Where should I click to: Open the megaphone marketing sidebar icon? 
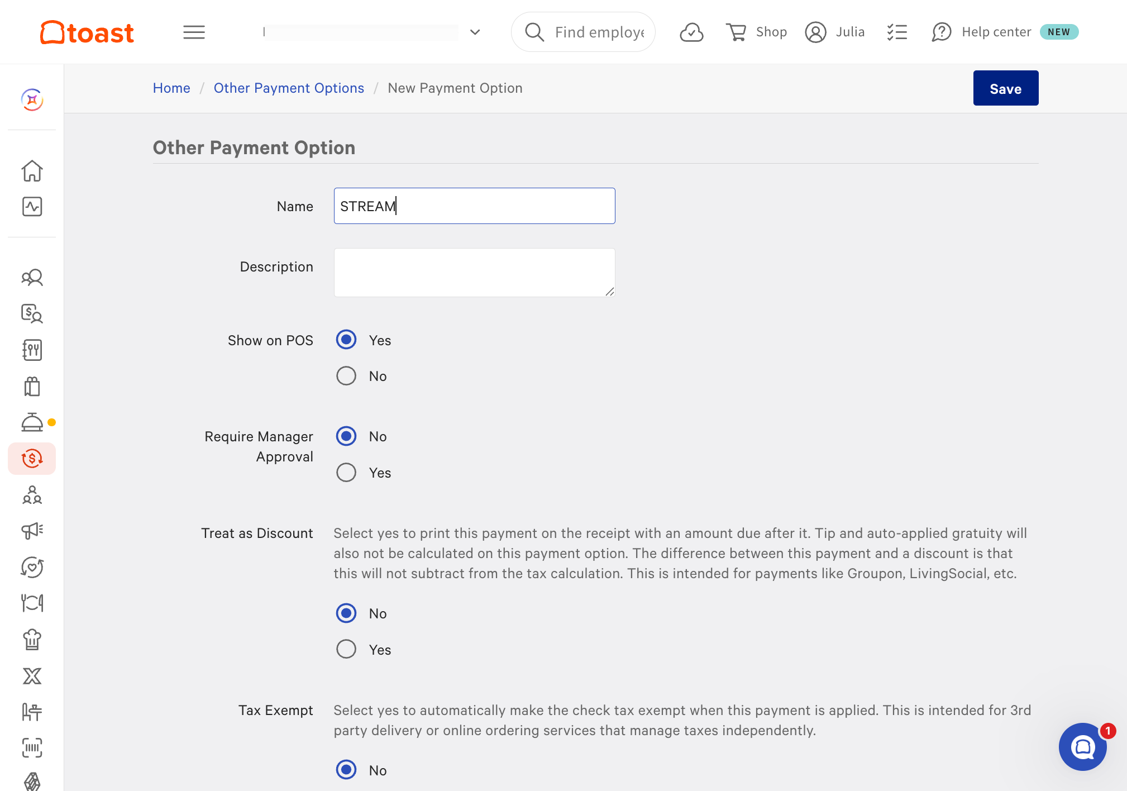(x=32, y=531)
